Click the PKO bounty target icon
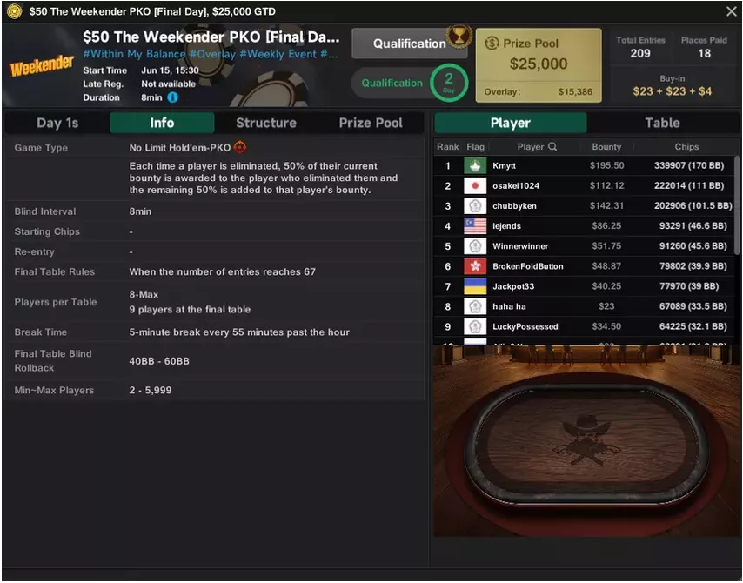 tap(240, 147)
